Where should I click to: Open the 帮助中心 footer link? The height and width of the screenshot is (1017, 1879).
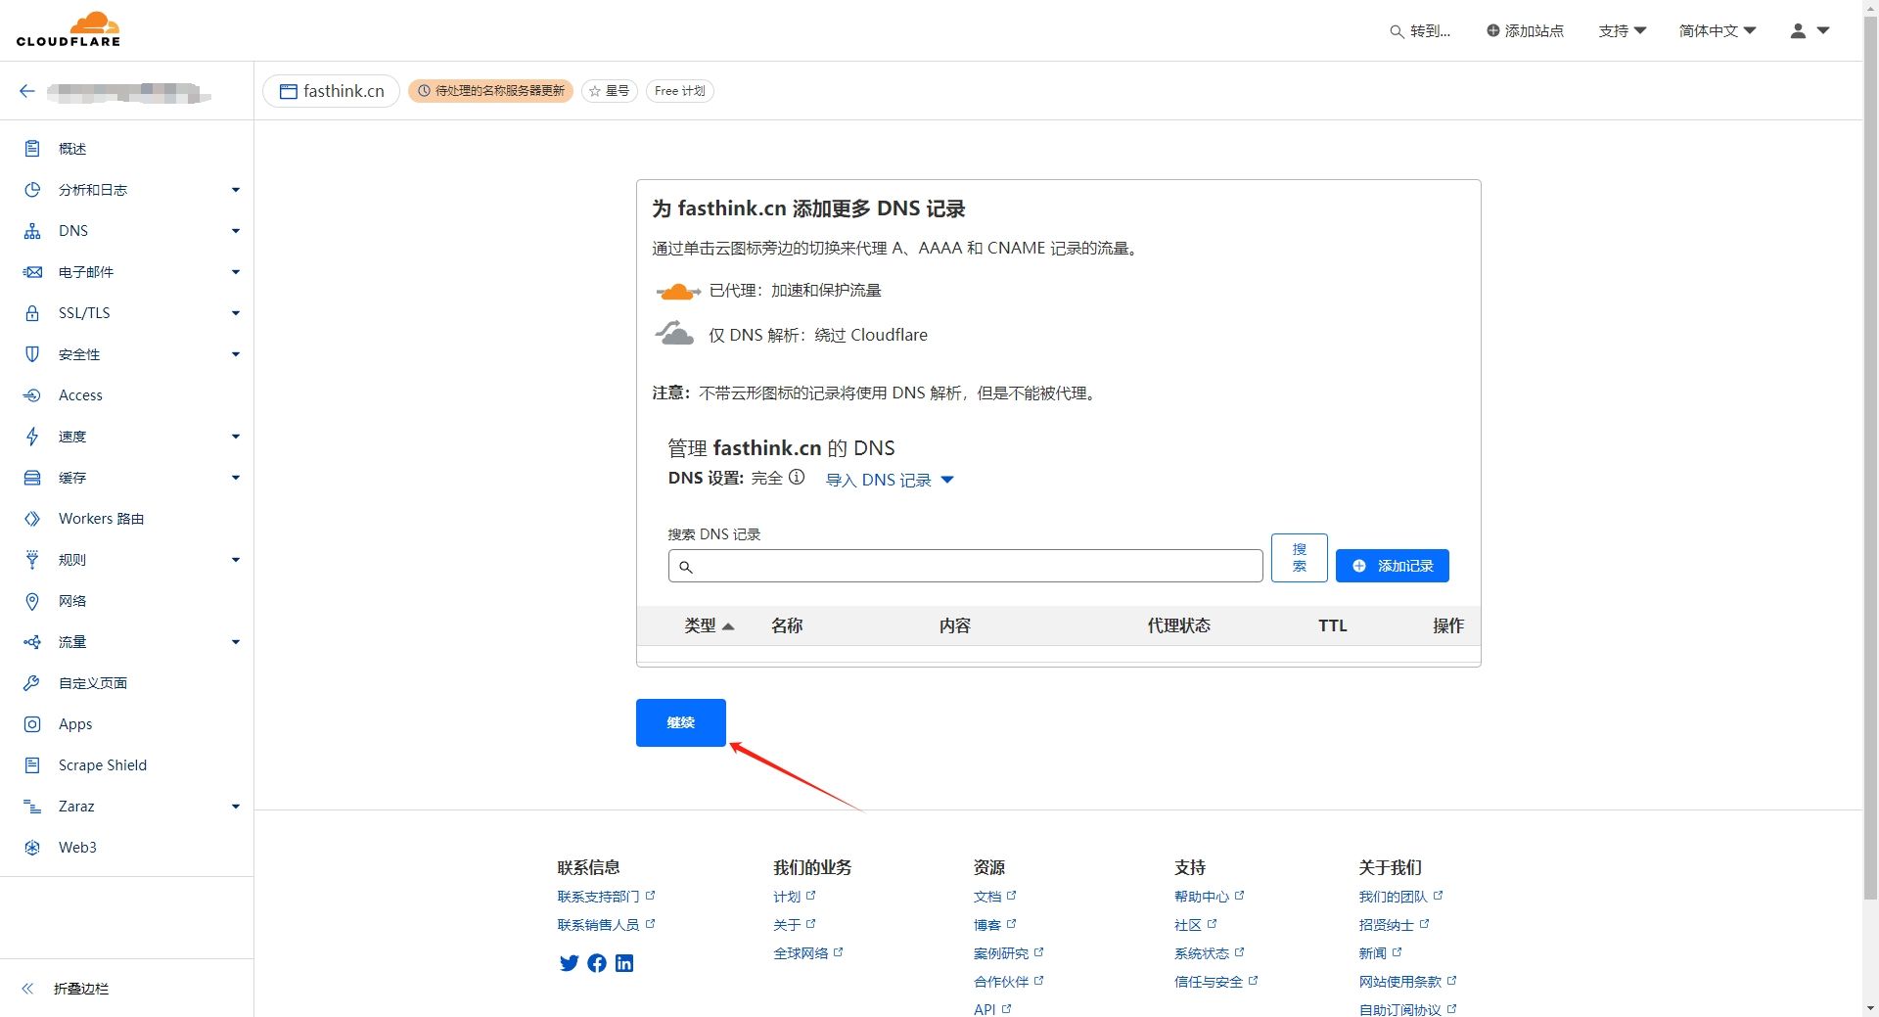(x=1210, y=897)
